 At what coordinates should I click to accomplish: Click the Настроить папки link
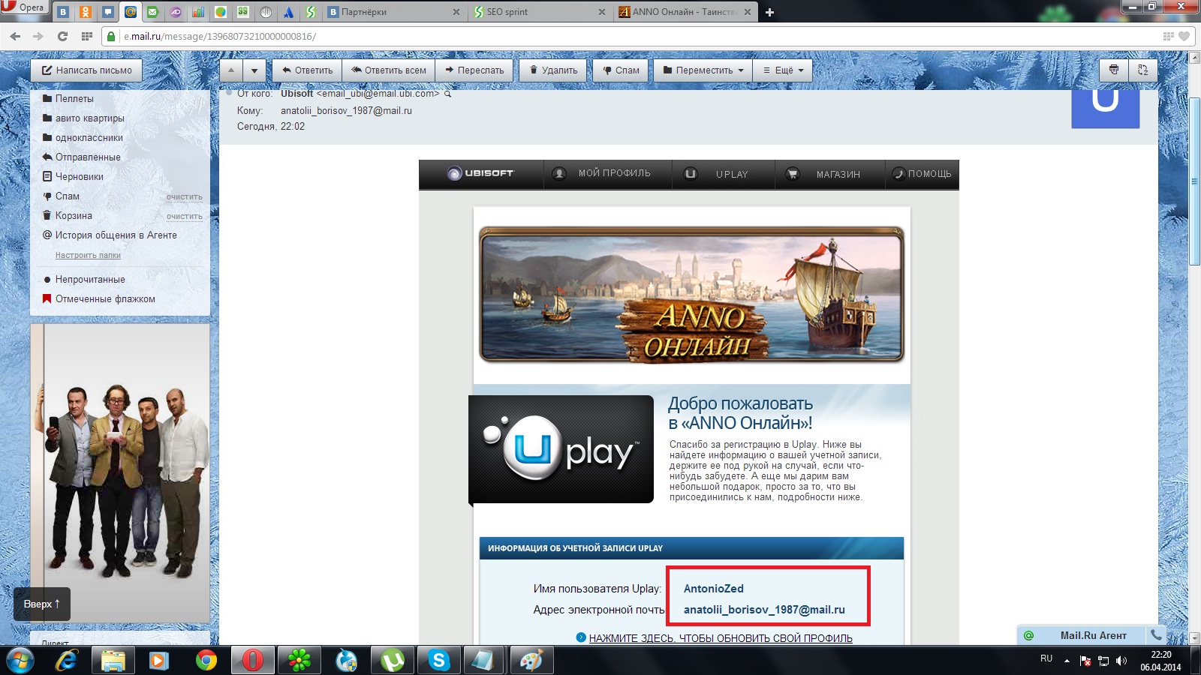pos(88,256)
